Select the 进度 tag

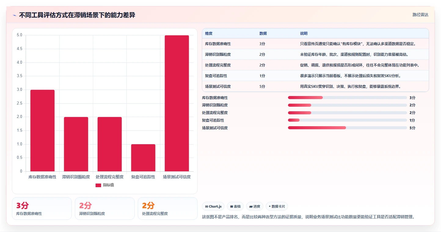(x=255, y=206)
